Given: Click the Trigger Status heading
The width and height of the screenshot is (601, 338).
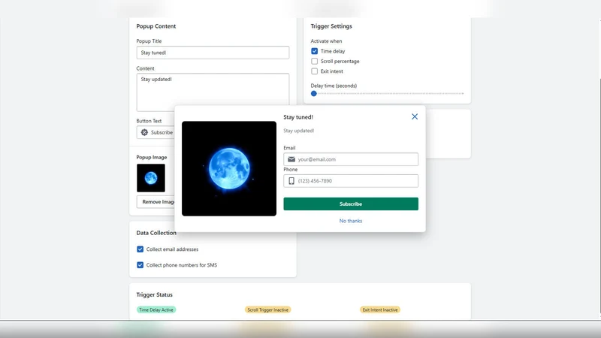Looking at the screenshot, I should click(155, 294).
